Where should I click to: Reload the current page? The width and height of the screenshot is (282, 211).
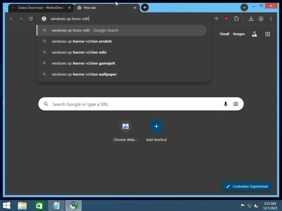31,19
